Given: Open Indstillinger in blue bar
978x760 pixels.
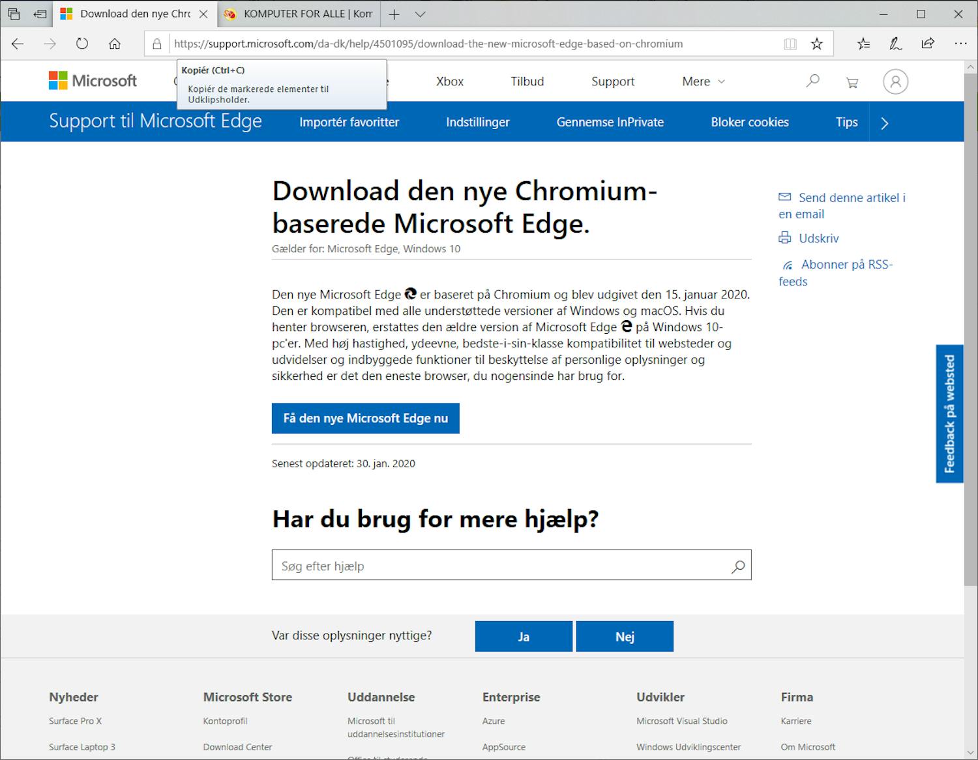Looking at the screenshot, I should point(478,122).
